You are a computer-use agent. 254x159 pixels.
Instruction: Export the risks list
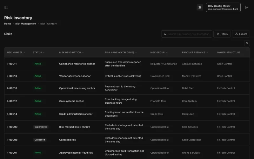[x=241, y=34]
